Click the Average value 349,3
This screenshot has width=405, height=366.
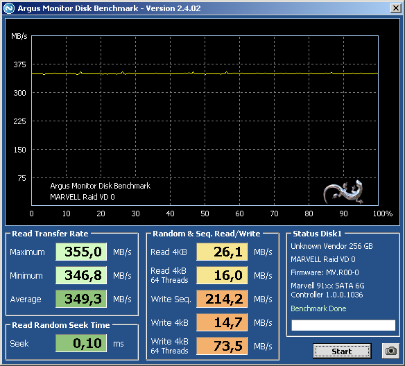point(81,299)
